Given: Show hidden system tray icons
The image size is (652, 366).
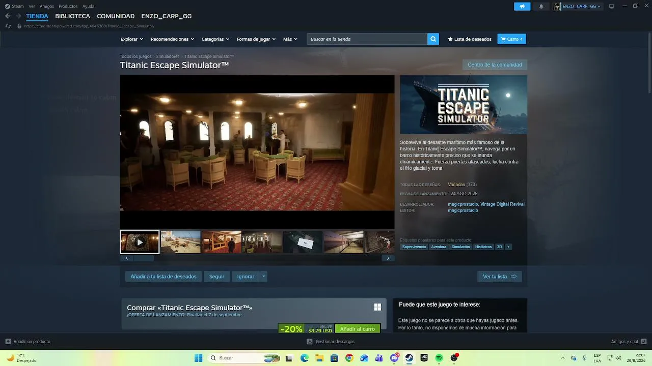Looking at the screenshot, I should pos(562,358).
